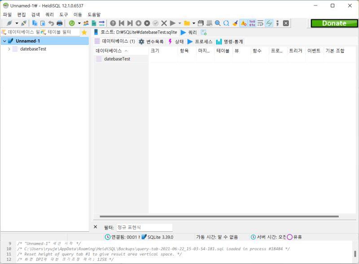
Task: Disconnect session using the unplug icon
Action: pyautogui.click(x=24, y=23)
